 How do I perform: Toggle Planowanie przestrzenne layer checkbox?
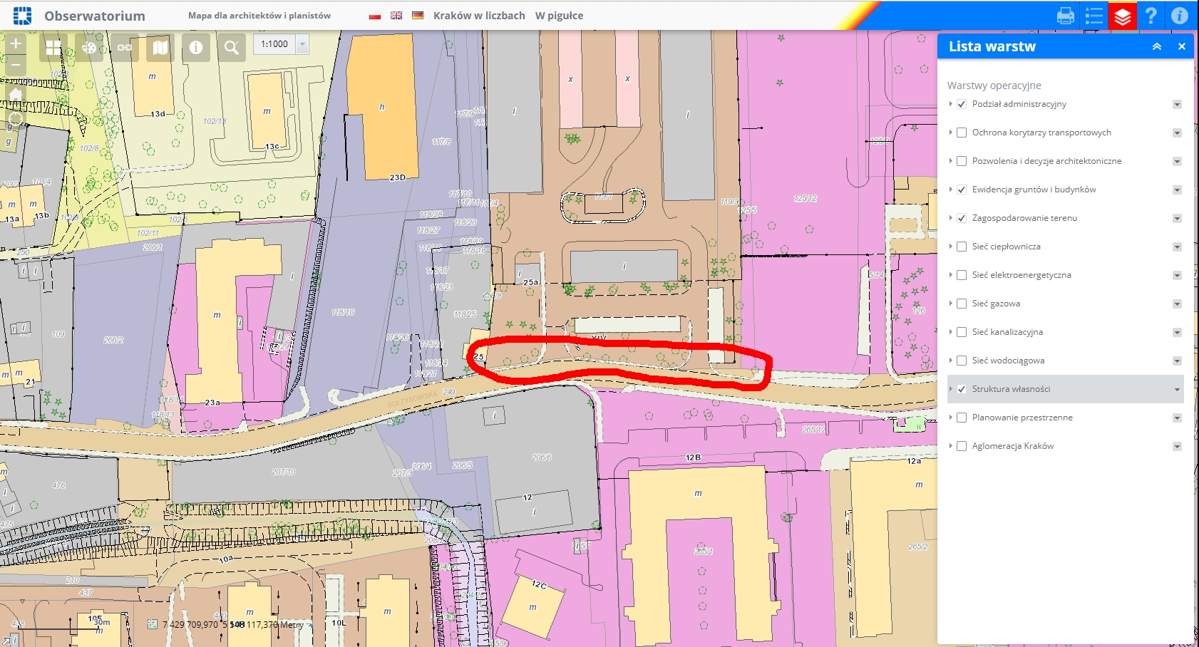click(962, 418)
